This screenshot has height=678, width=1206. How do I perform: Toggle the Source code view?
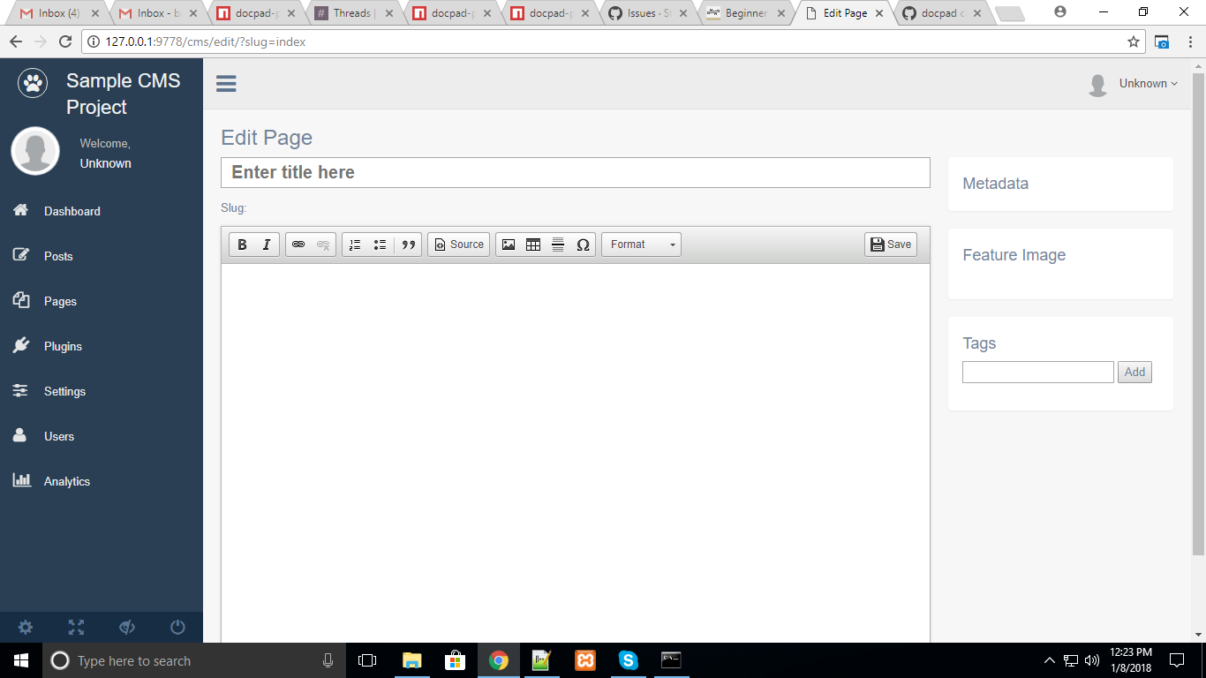[x=458, y=245]
